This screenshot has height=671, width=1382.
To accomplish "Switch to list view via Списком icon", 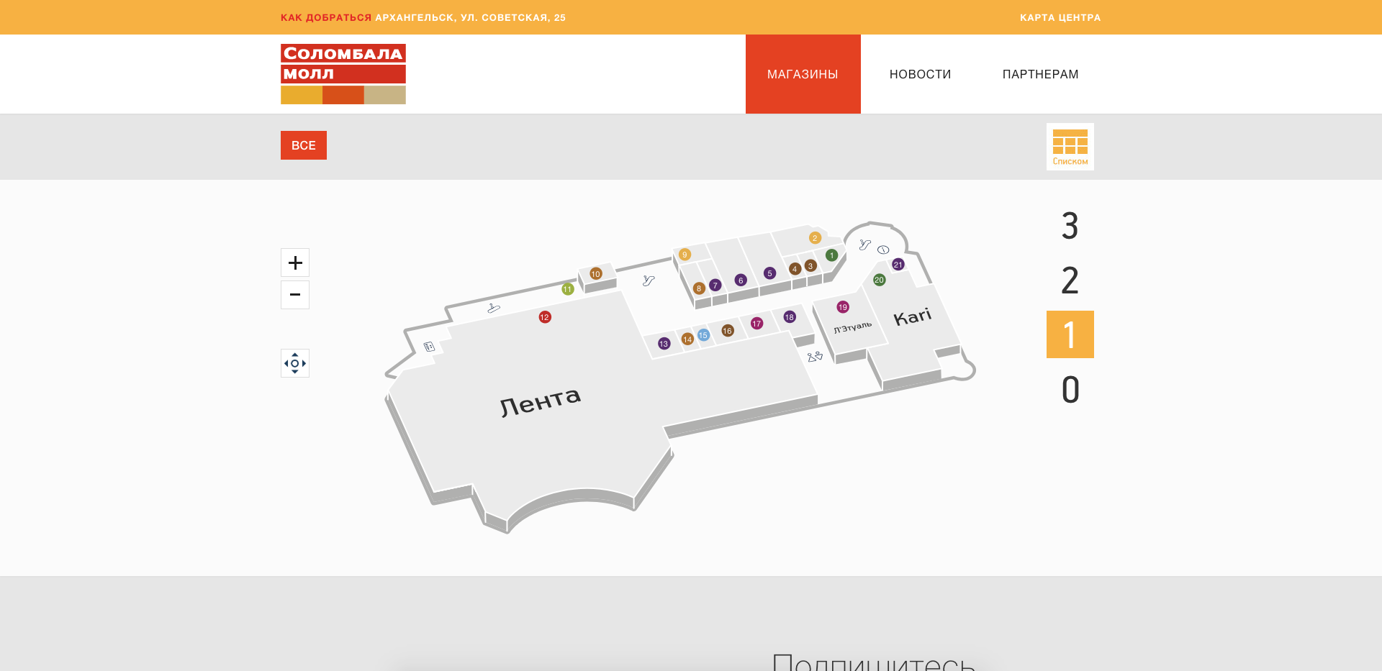I will click(1070, 147).
